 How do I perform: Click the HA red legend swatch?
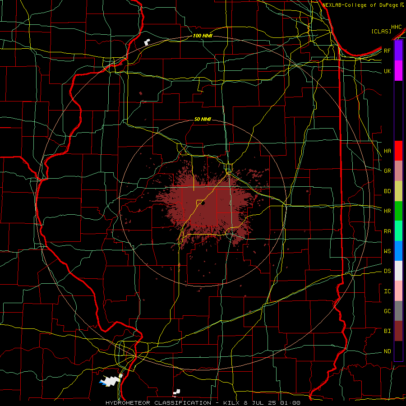[x=398, y=151]
